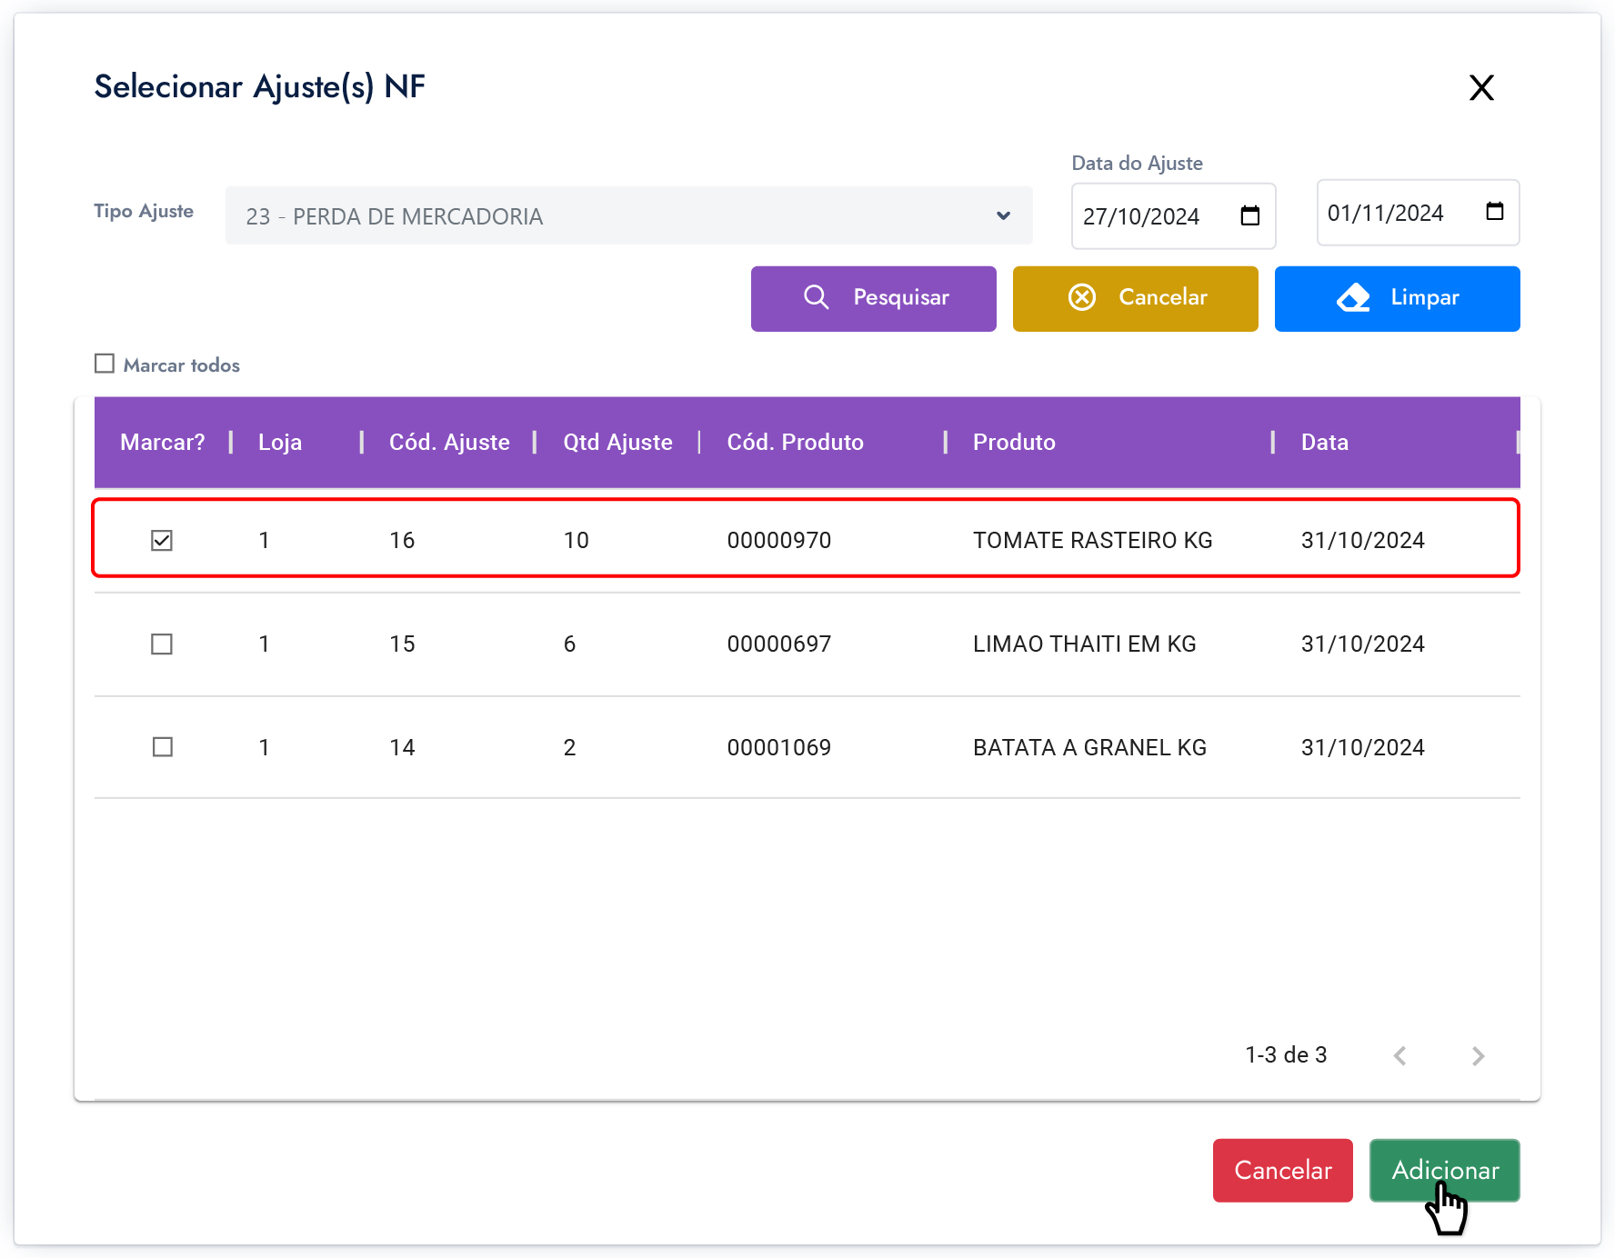This screenshot has height=1258, width=1615.
Task: Check the Marcar todos checkbox
Action: (x=105, y=364)
